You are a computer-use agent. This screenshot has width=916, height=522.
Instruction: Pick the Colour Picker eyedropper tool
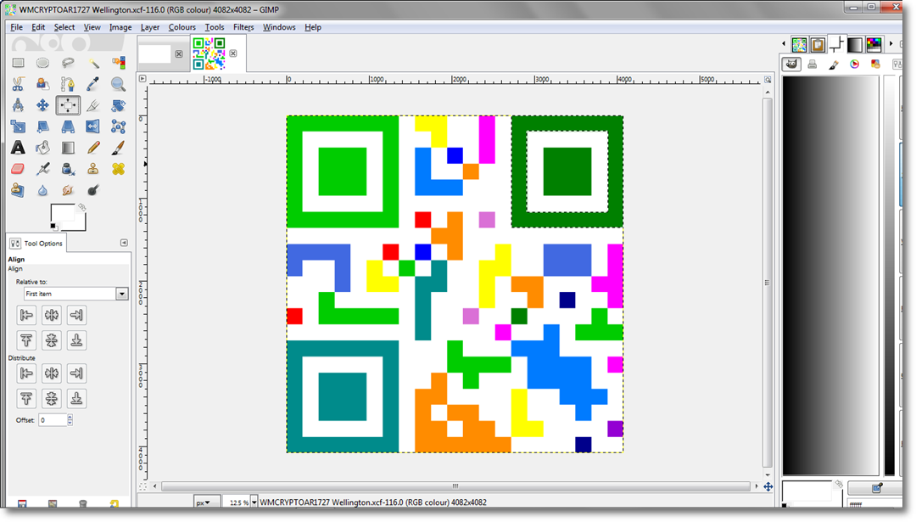(x=93, y=84)
